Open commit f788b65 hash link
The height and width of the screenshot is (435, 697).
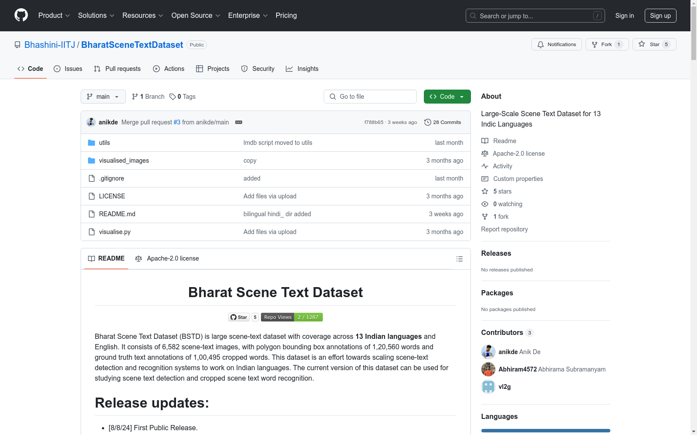(x=374, y=122)
